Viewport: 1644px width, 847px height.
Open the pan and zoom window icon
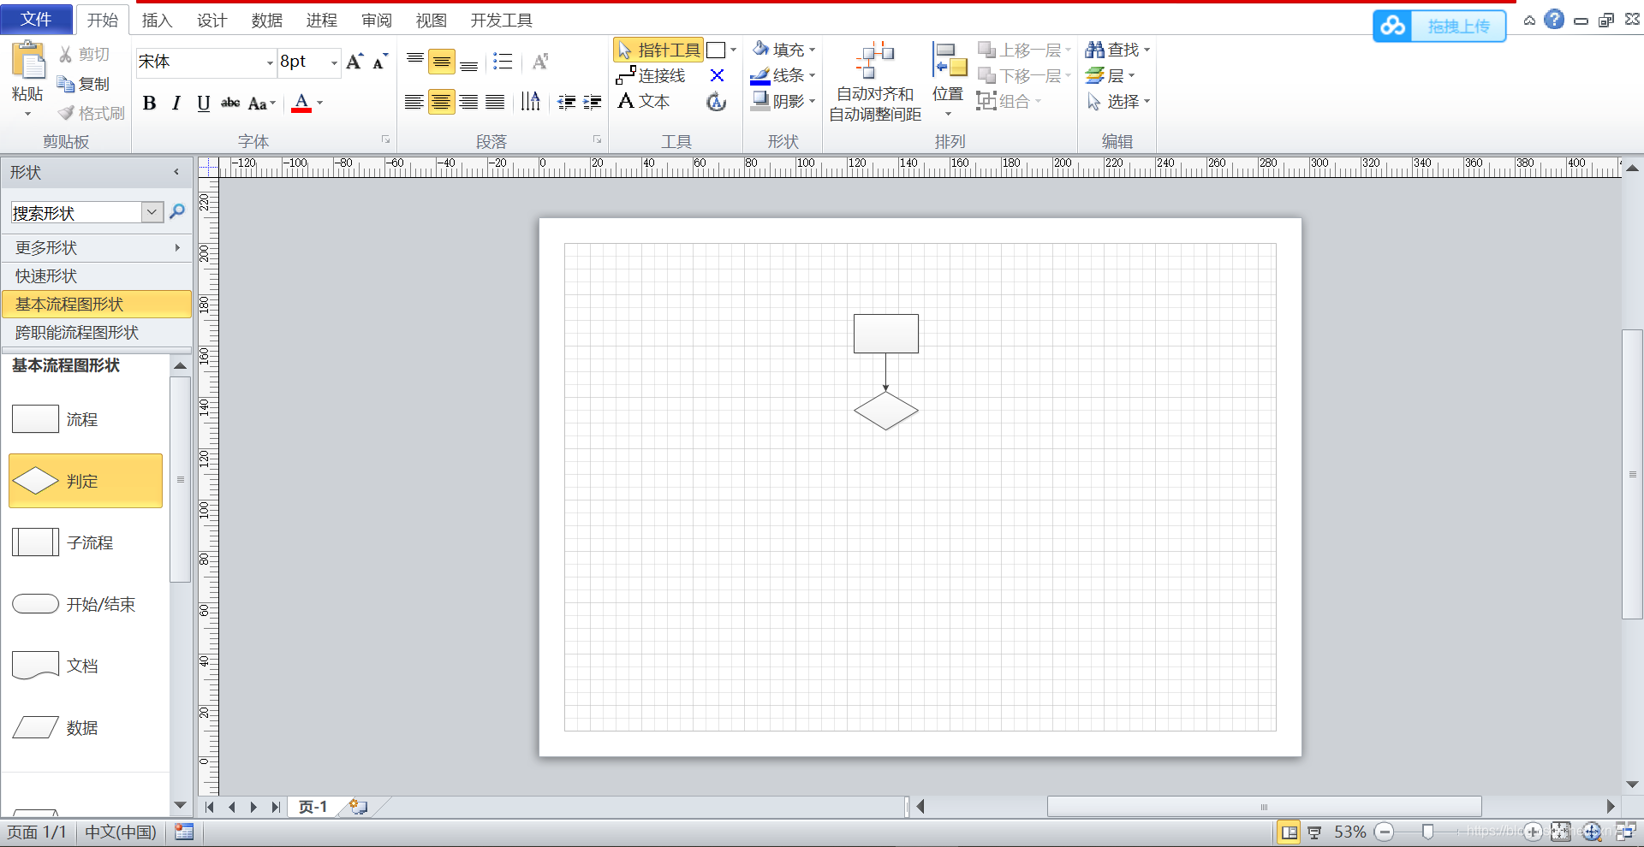pos(1592,832)
